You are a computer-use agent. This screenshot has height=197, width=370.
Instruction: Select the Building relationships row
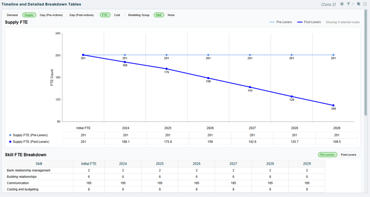[x=165, y=177]
